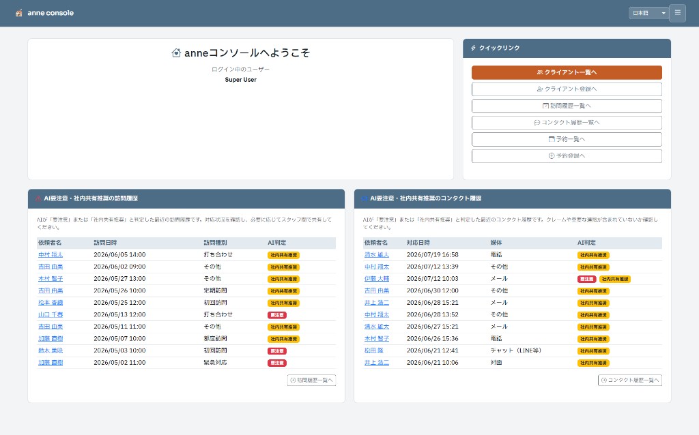The height and width of the screenshot is (435, 699).
Task: Open client link for visit 2026/05/25 12:00
Action: [51, 303]
